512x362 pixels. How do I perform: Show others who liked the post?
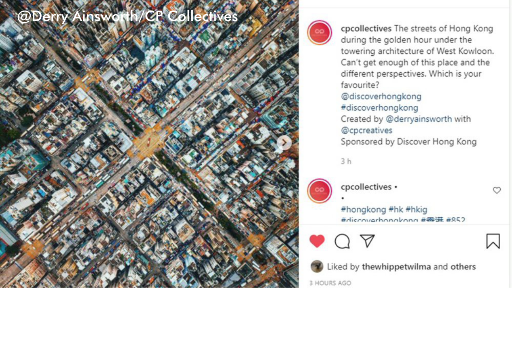pyautogui.click(x=463, y=267)
